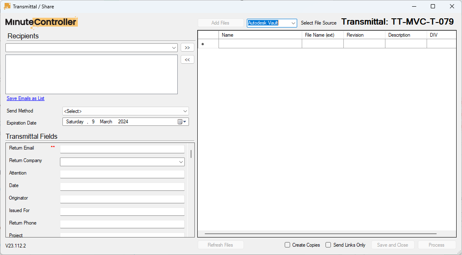Open the Return Company dropdown
Image resolution: width=462 pixels, height=255 pixels.
pos(181,162)
